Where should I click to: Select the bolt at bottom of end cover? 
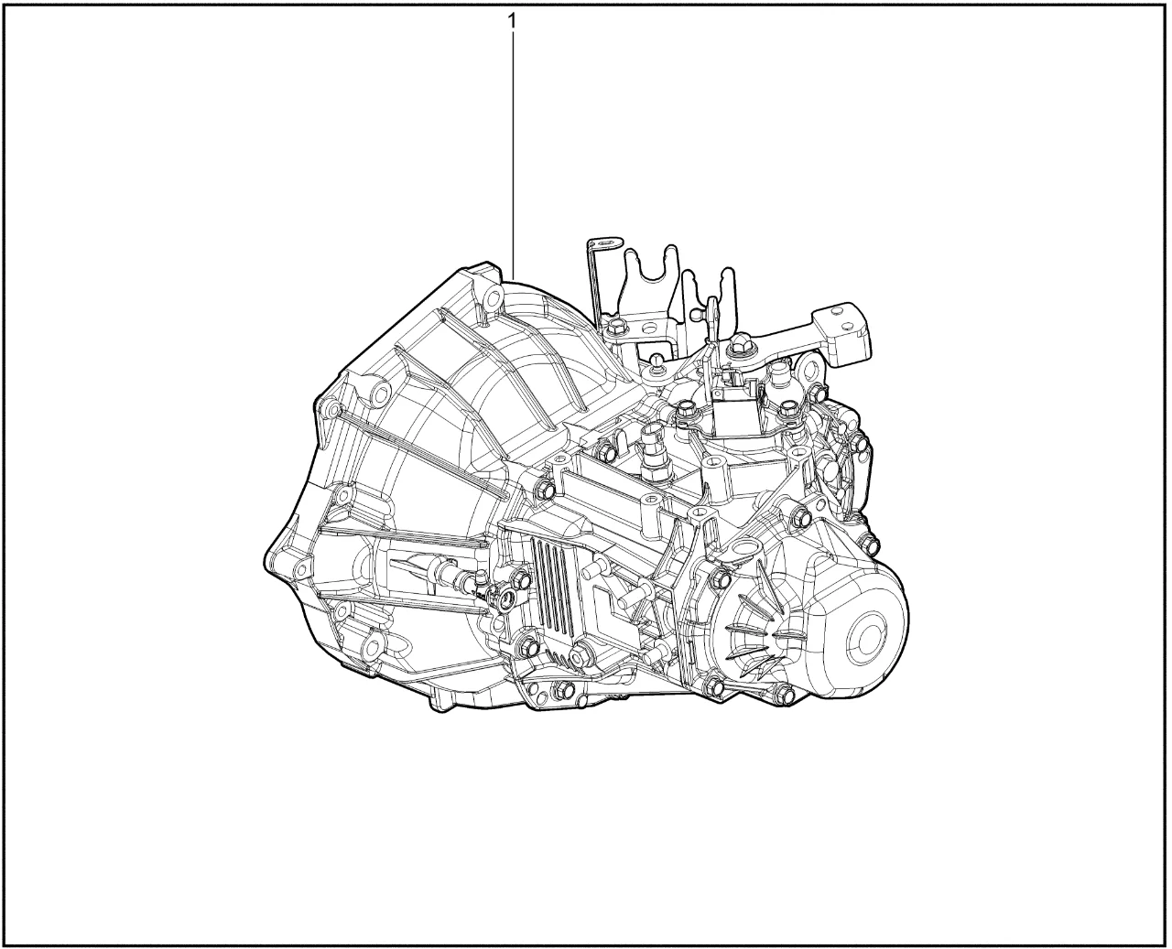[x=783, y=697]
